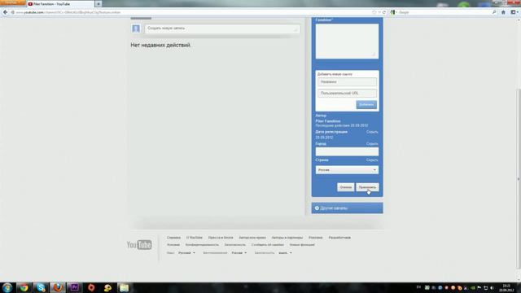Click the Город city input field
Screen dimensions: 521x293
coord(347,151)
